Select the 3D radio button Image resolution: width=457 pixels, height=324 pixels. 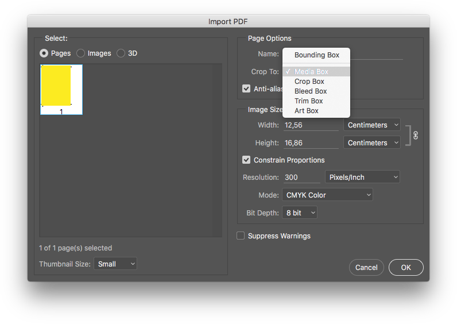point(121,53)
